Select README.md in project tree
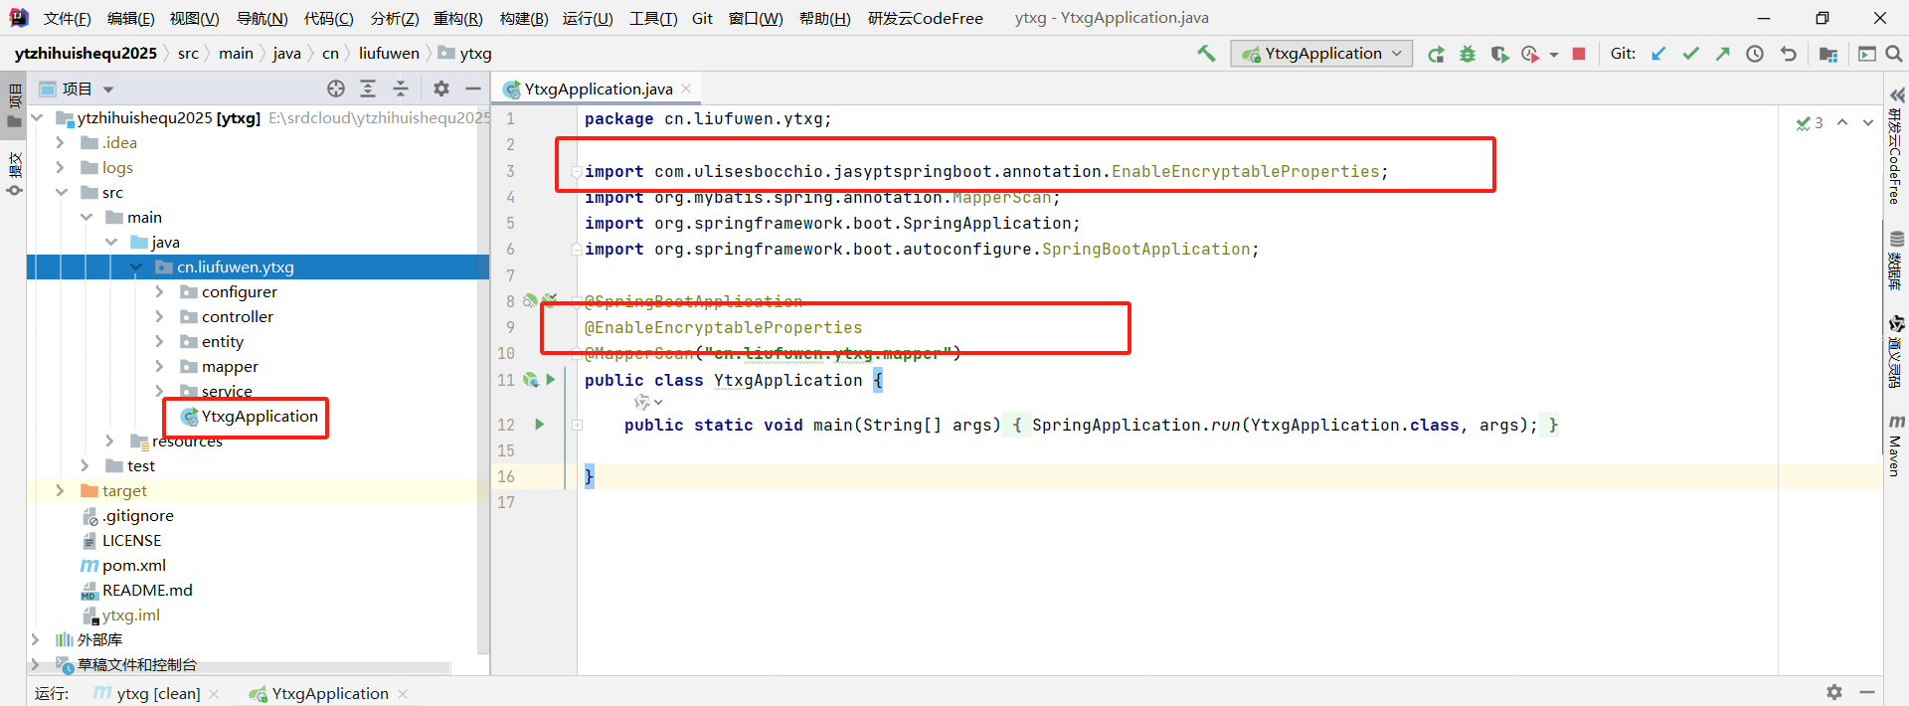Screen dimensions: 1909x706 coord(136,591)
